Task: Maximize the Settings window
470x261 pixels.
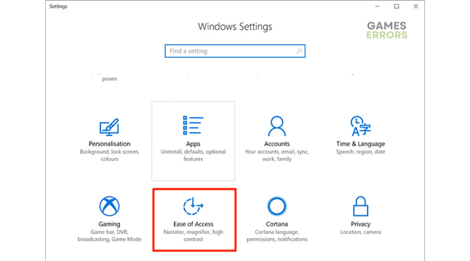Action: (396, 6)
